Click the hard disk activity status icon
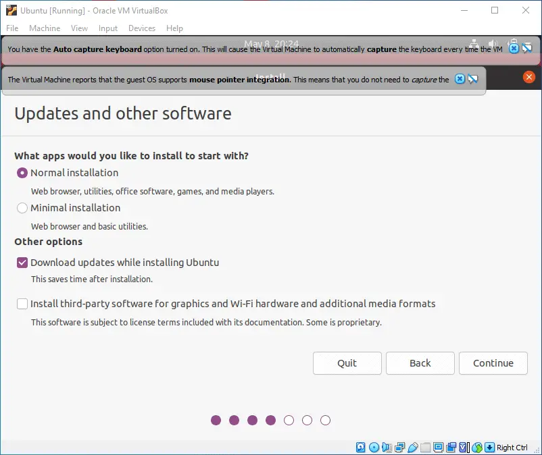Image resolution: width=542 pixels, height=455 pixels. [x=360, y=448]
